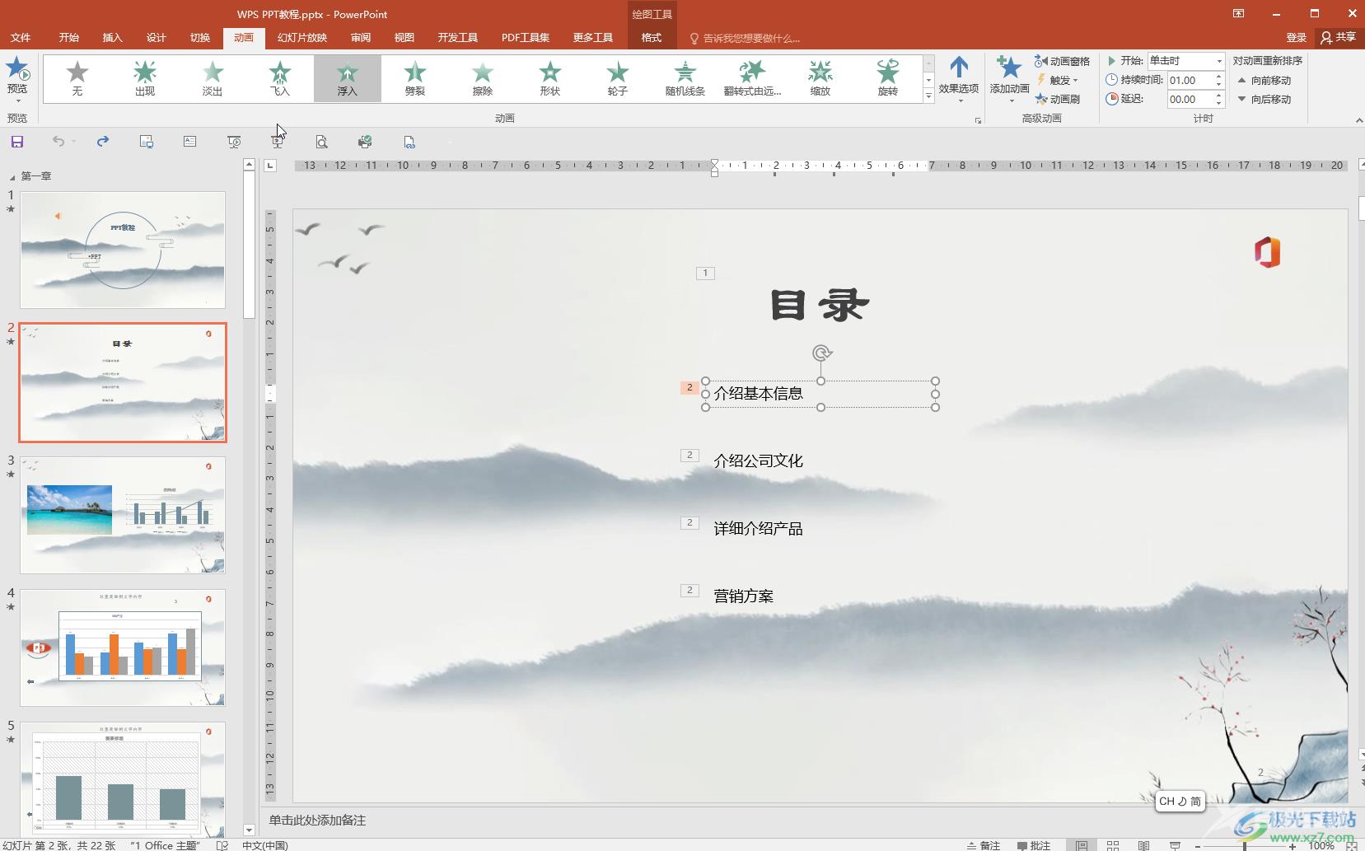The width and height of the screenshot is (1365, 851).
Task: Apply the 劈裂 (Split) animation
Action: (414, 79)
